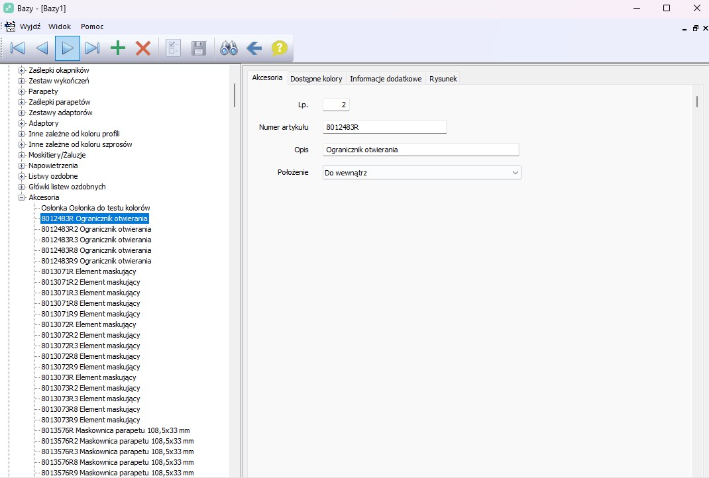Open the Wyjdź menu

tap(30, 26)
